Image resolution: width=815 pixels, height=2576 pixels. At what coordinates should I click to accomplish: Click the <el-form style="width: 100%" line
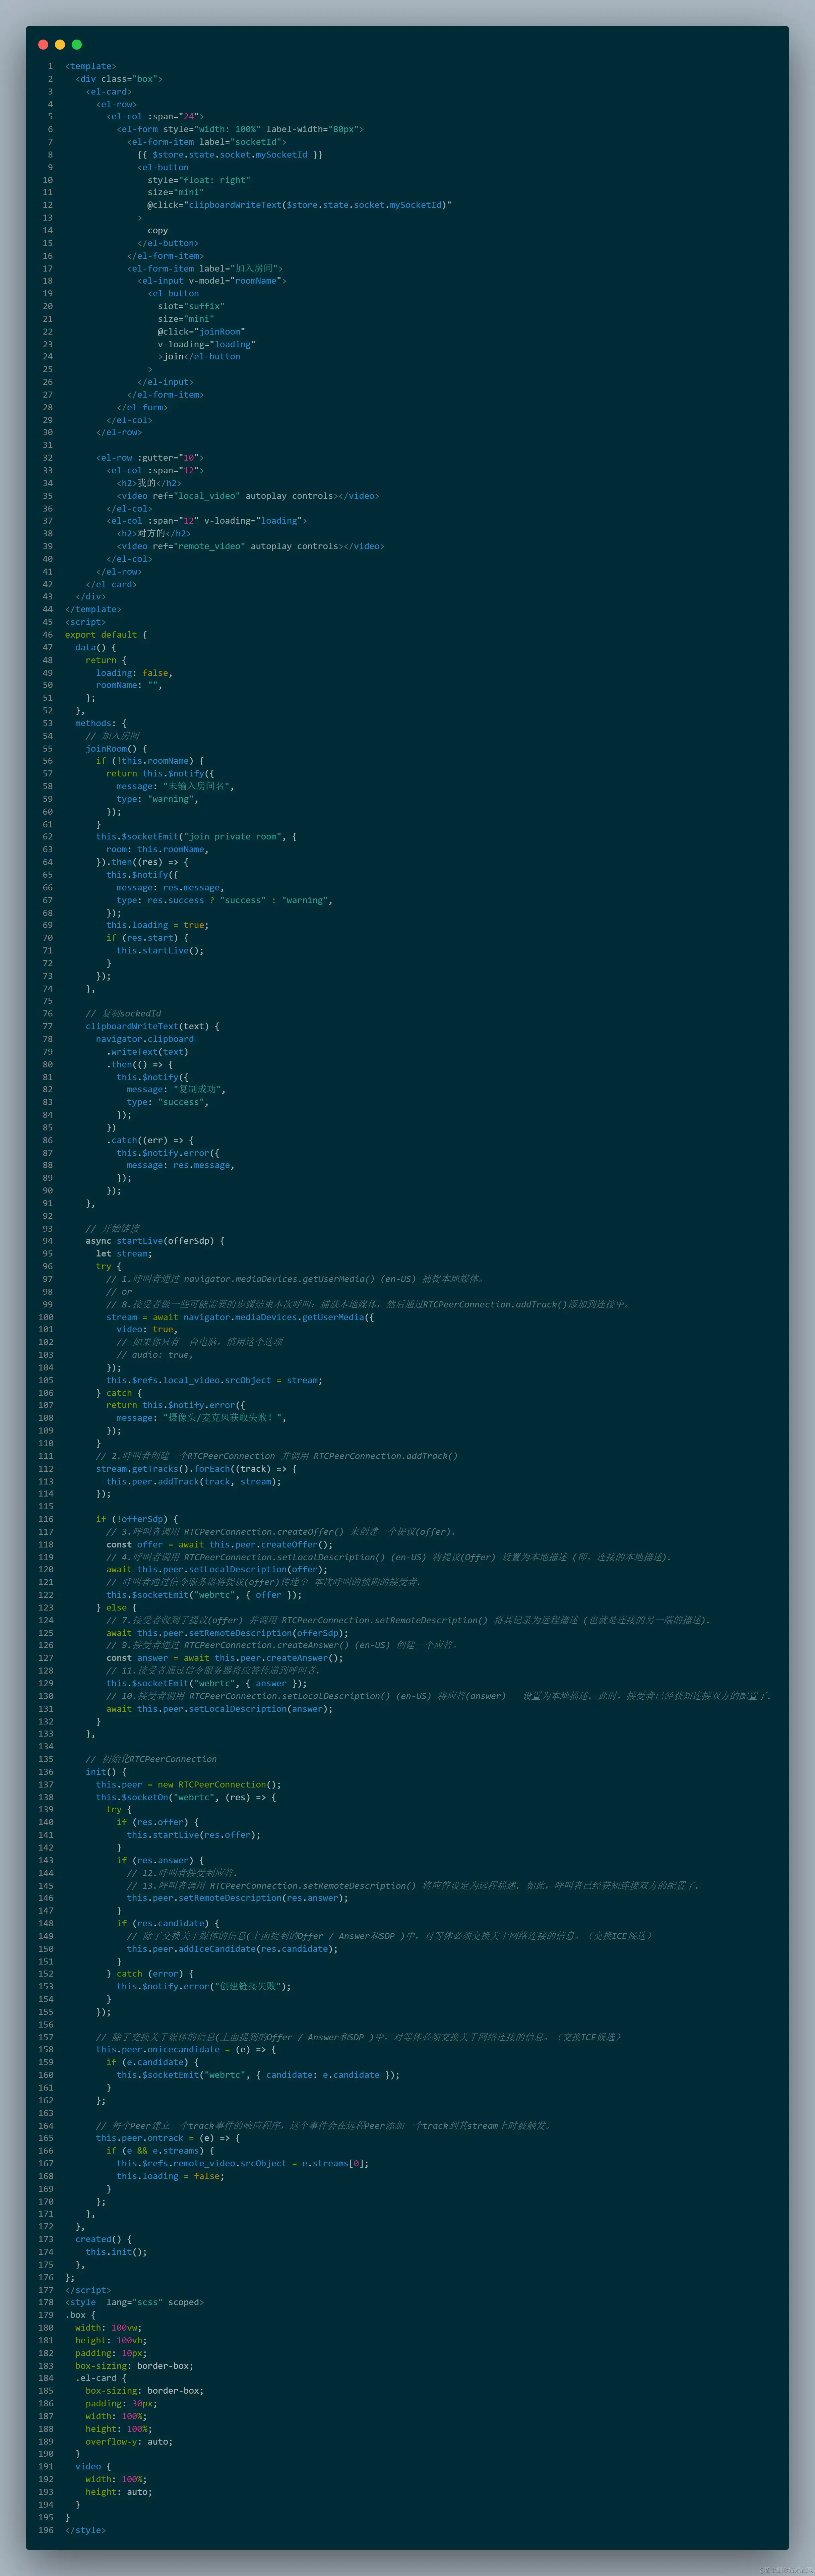[x=240, y=129]
